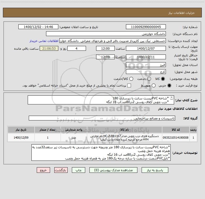Click the buyer notes text area
Viewport: 205px width, 199px height.
pyautogui.click(x=101, y=153)
